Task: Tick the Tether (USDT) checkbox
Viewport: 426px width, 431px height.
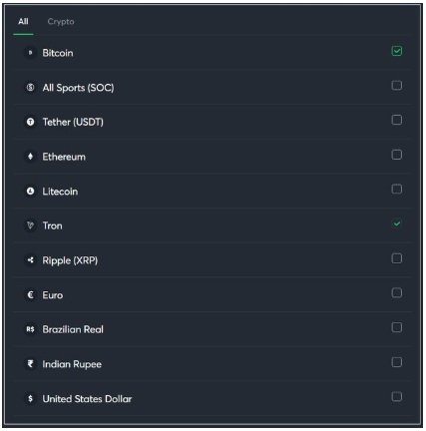Action: pyautogui.click(x=397, y=120)
